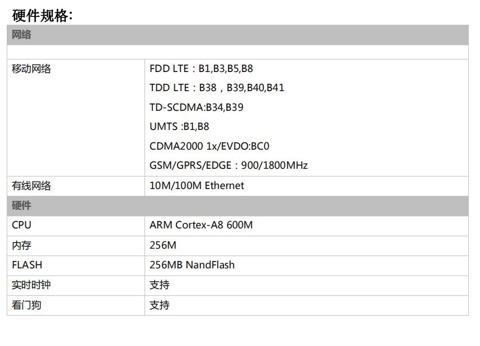Click the CPU label cell
Screen dimensions: 480x346
(x=76, y=226)
